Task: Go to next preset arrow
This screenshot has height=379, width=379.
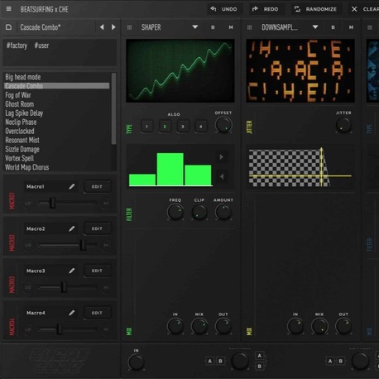Action: [x=113, y=27]
